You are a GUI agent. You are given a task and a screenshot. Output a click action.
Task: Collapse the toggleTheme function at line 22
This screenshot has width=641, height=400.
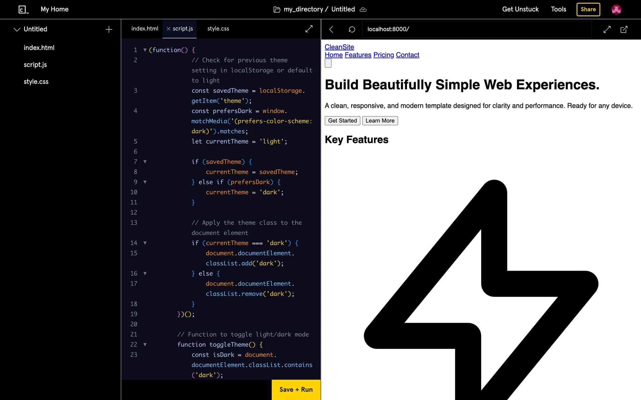[145, 345]
